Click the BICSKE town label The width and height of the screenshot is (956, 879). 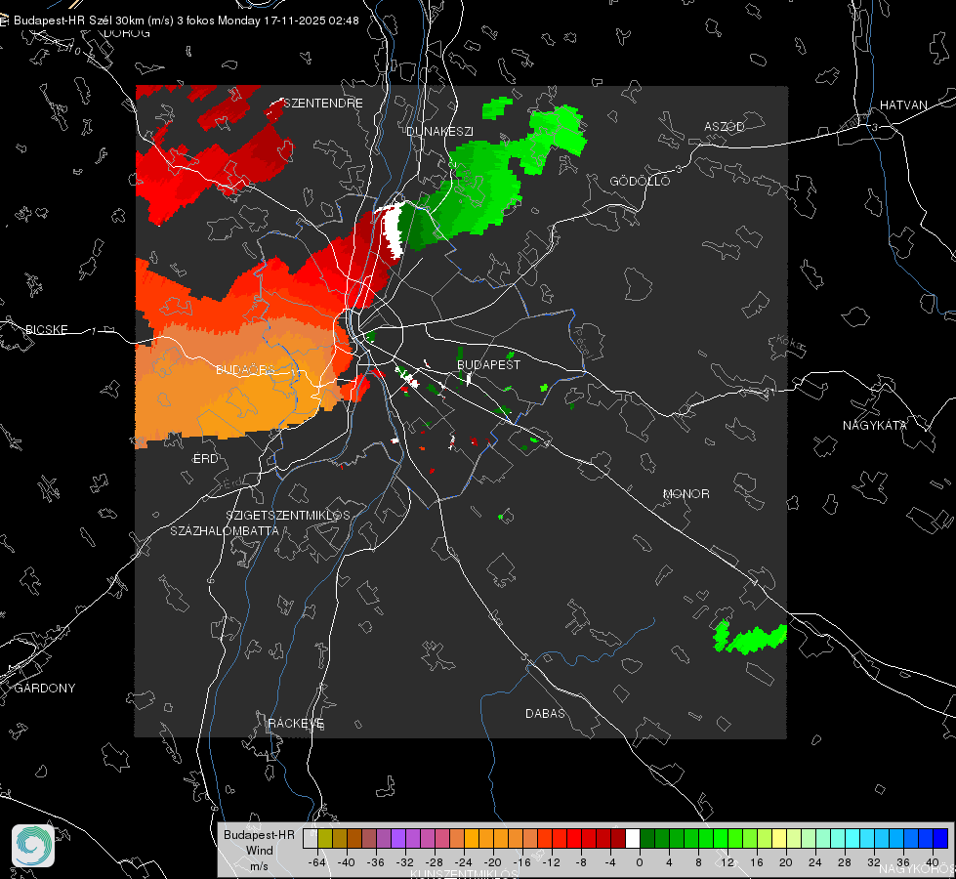coord(46,329)
